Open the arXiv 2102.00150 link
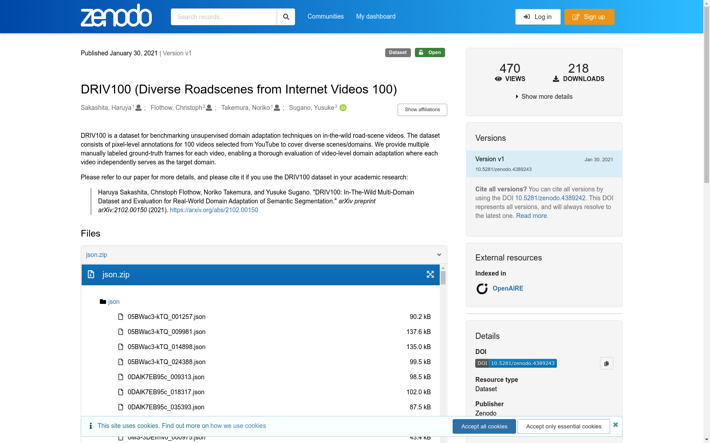This screenshot has width=710, height=443. pos(214,210)
